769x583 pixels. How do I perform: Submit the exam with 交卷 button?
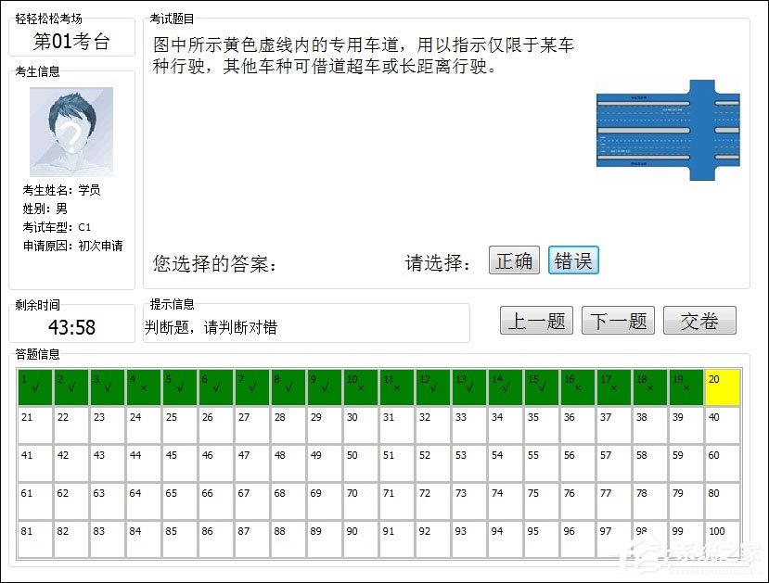click(x=699, y=320)
